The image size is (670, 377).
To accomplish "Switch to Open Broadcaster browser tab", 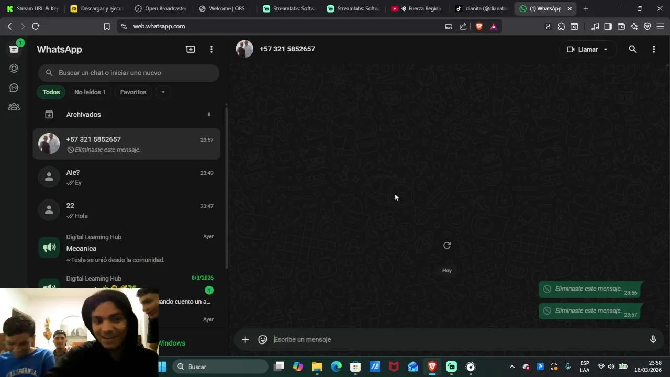I will (x=162, y=9).
